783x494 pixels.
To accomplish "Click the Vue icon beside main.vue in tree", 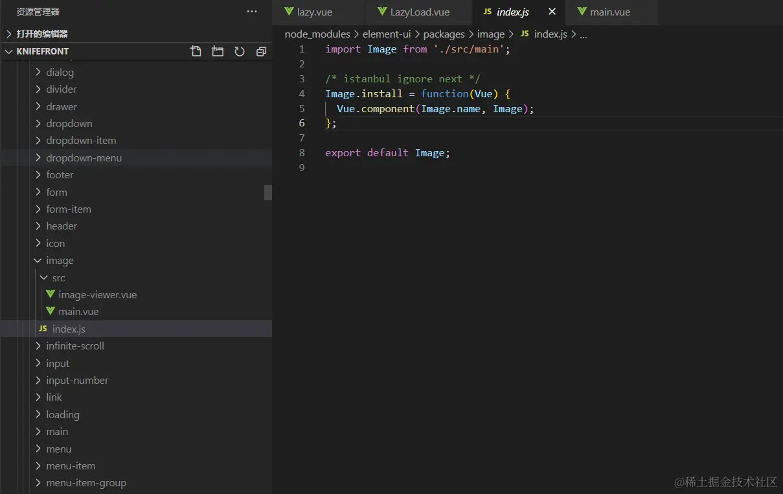I will tap(51, 311).
